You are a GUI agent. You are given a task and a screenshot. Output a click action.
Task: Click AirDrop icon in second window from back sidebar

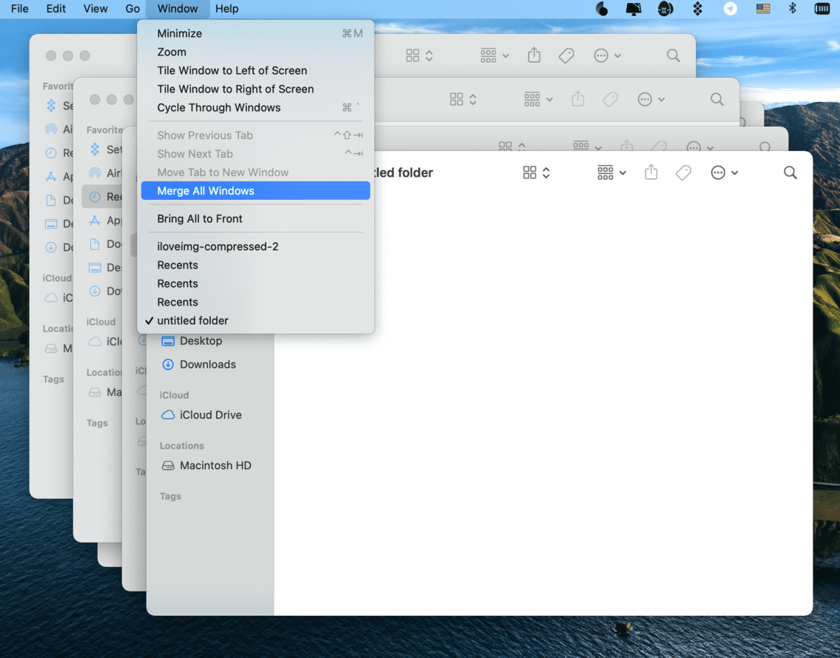point(95,173)
